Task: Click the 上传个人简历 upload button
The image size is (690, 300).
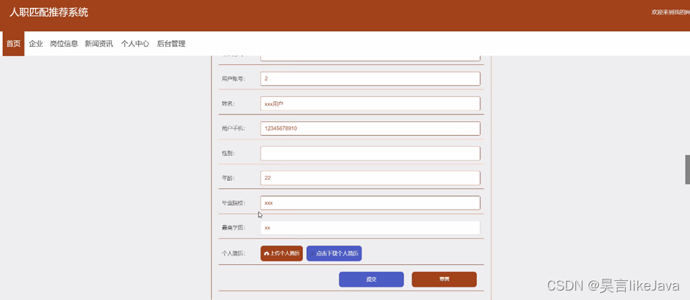Action: click(282, 253)
